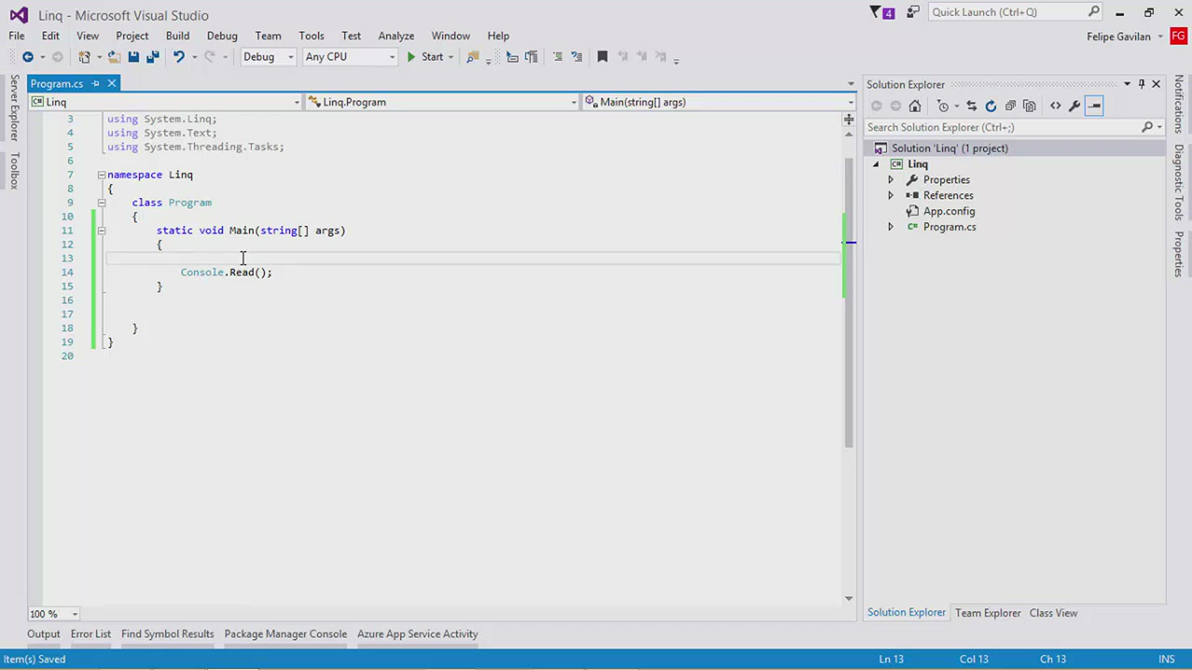
Task: Collapse the class Program code block
Action: point(101,203)
